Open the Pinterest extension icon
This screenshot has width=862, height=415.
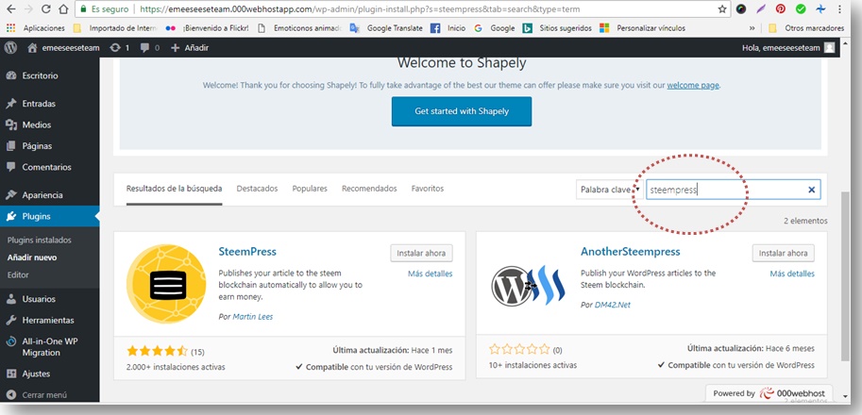coord(780,9)
